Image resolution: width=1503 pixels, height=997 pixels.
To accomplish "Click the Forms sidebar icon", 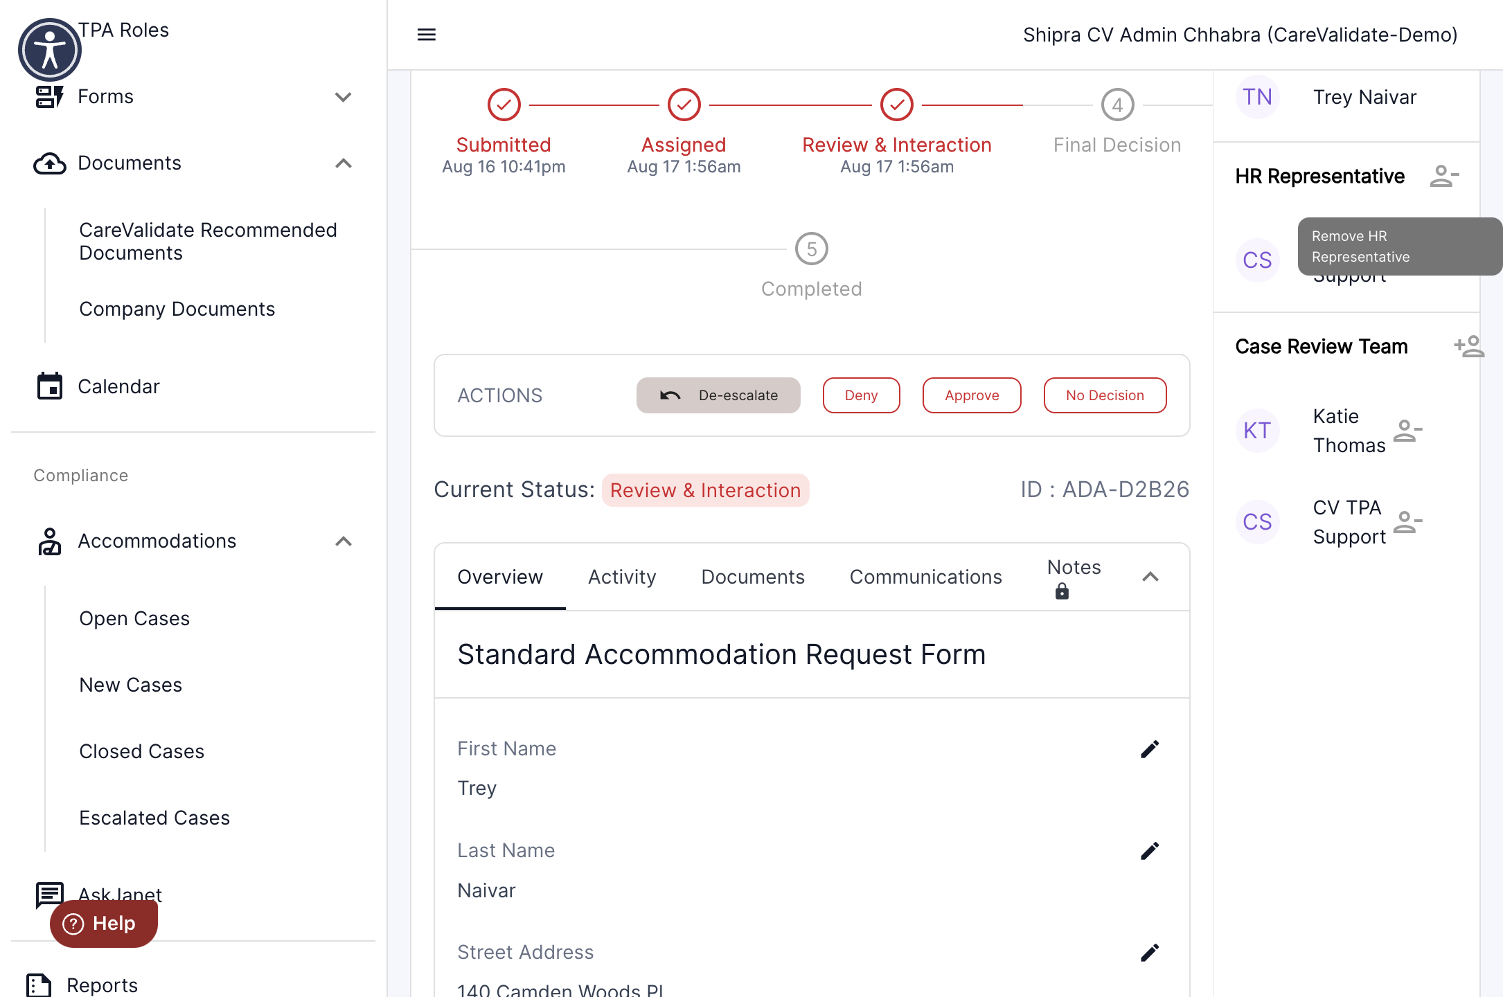I will pos(49,97).
